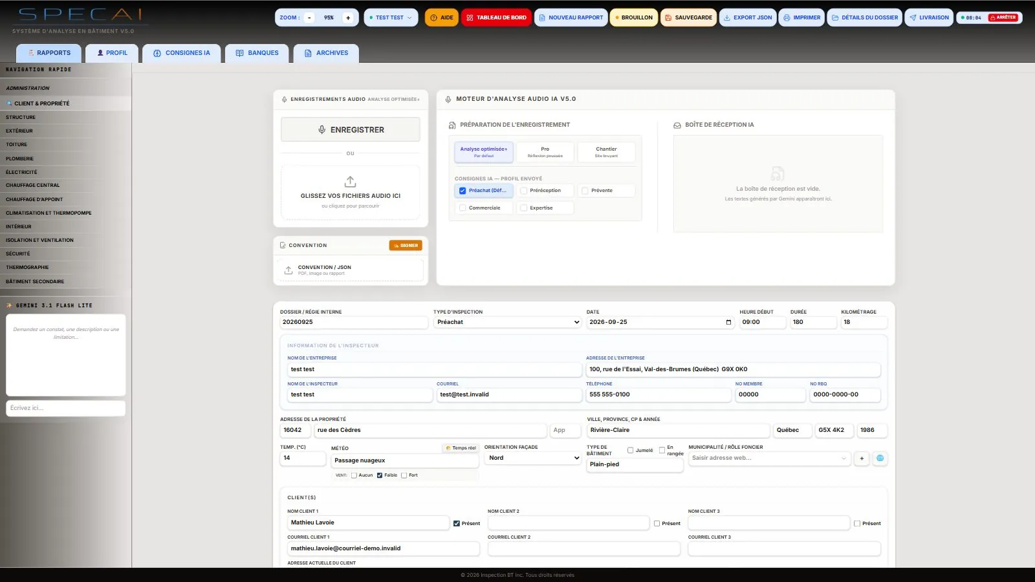Toggle the Prévente consigne checkbox
Viewport: 1035px width, 582px height.
click(x=585, y=191)
